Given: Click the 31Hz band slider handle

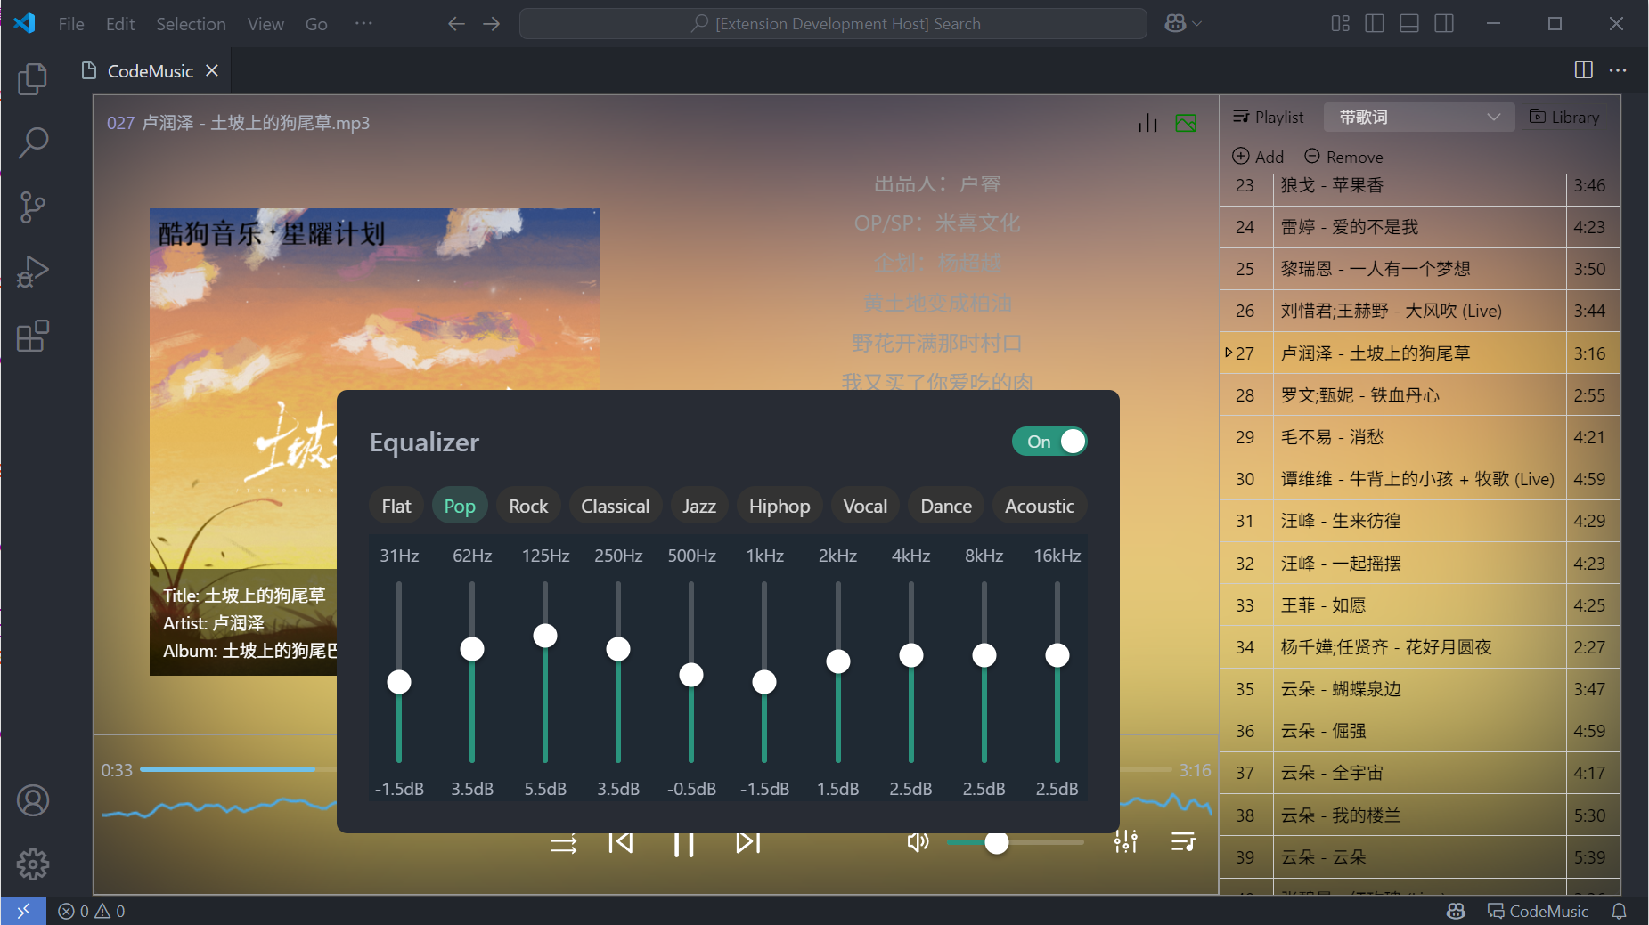Looking at the screenshot, I should tap(399, 682).
